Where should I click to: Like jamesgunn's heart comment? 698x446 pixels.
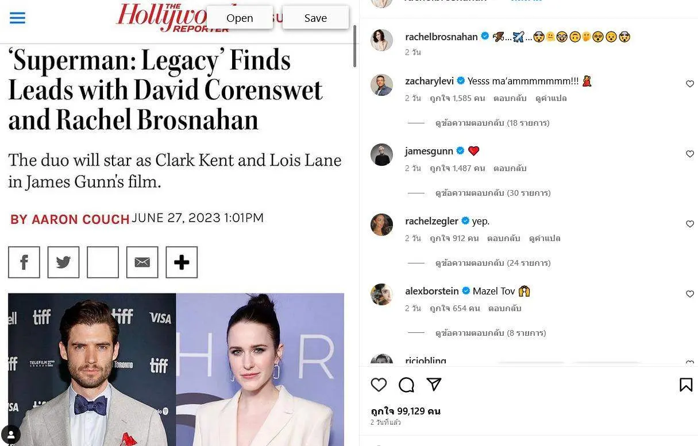coord(690,154)
